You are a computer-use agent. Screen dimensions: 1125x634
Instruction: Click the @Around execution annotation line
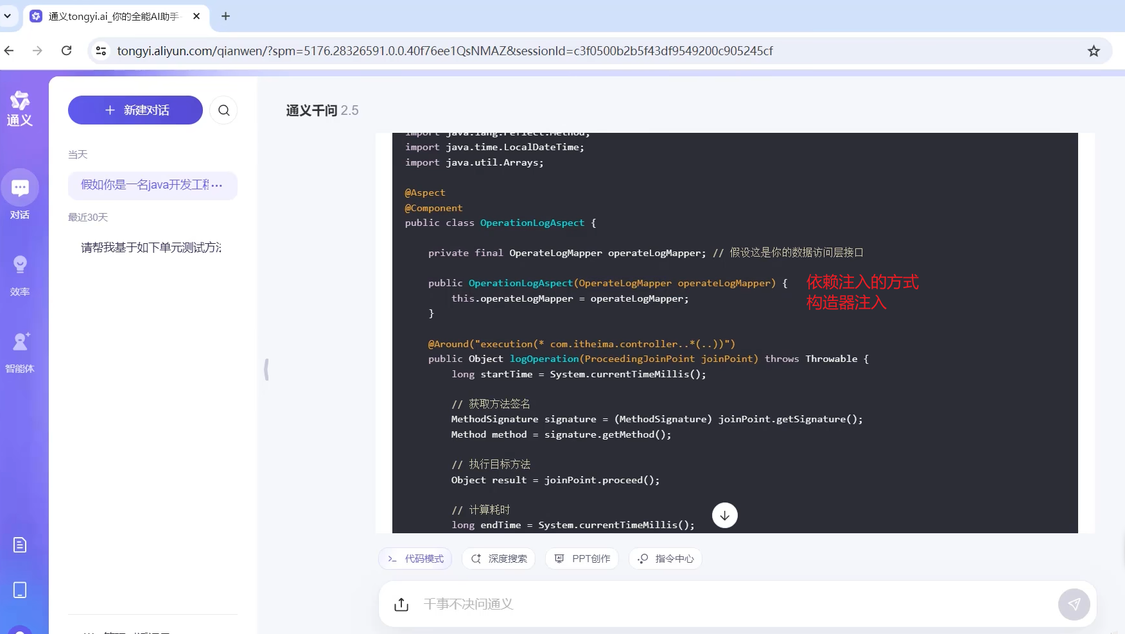[x=582, y=344]
